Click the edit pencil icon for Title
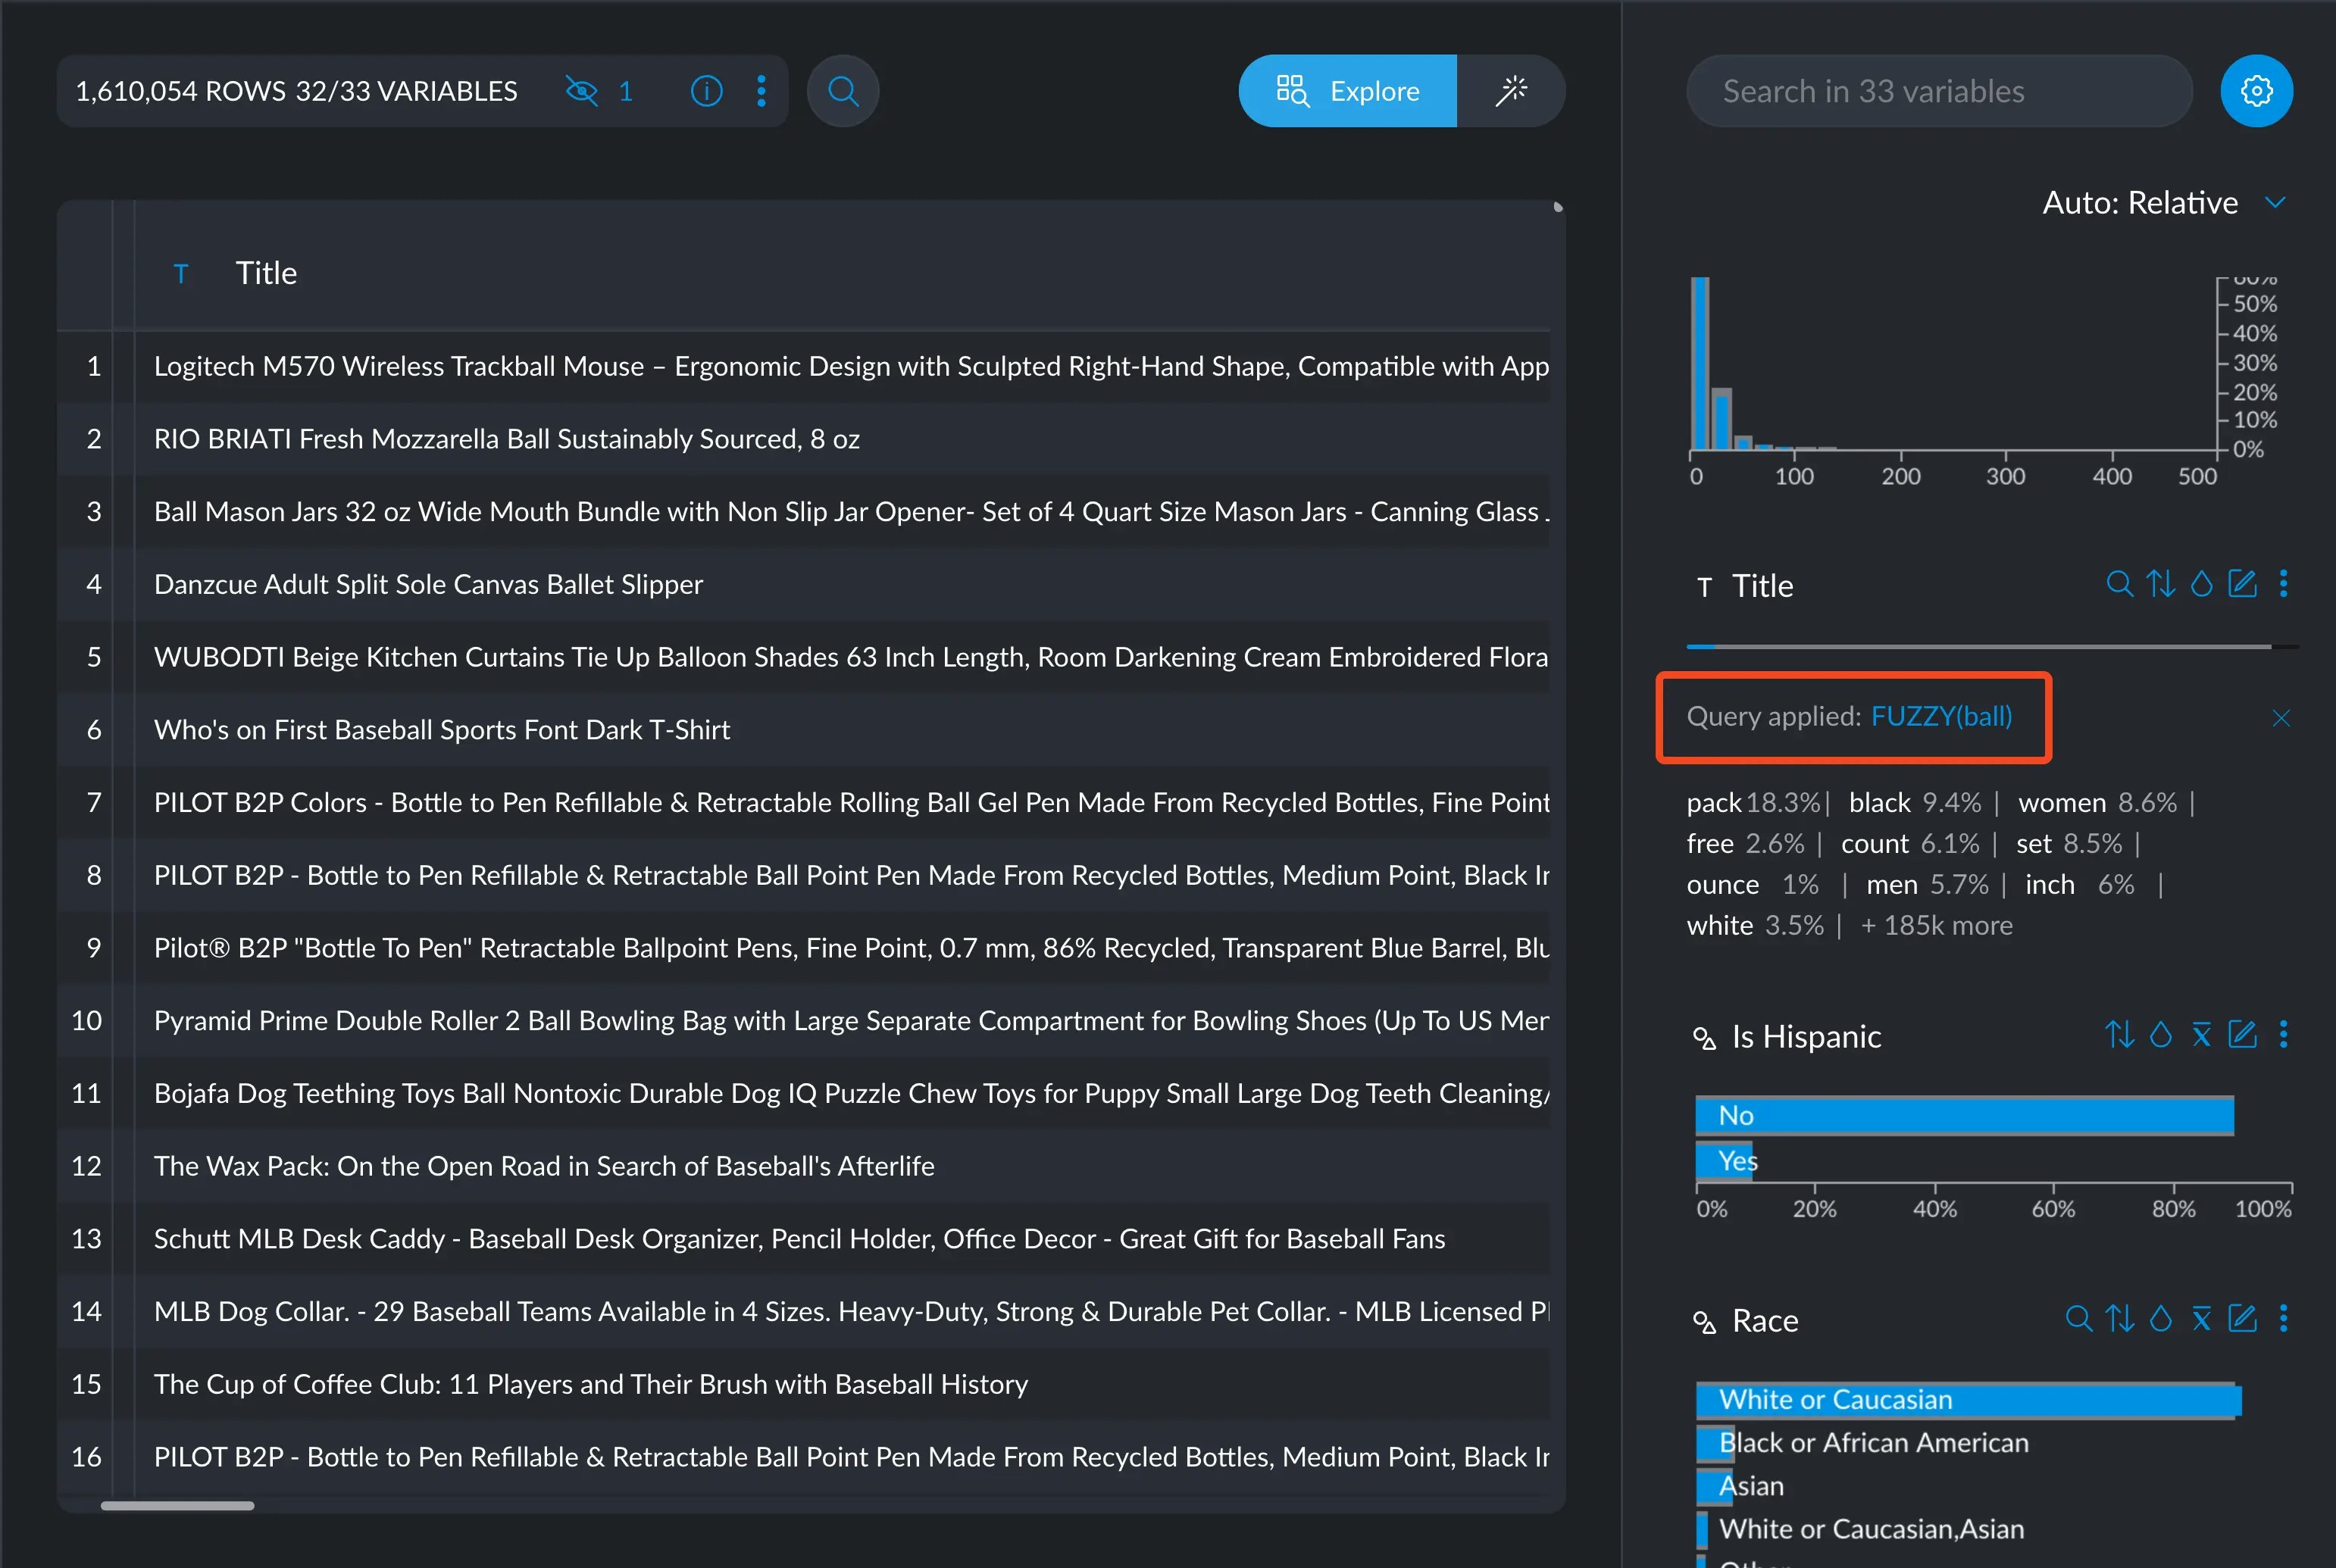The height and width of the screenshot is (1568, 2336). coord(2242,584)
